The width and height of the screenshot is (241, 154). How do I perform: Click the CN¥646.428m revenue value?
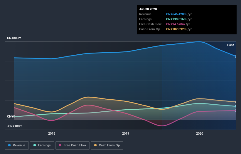tap(176, 14)
